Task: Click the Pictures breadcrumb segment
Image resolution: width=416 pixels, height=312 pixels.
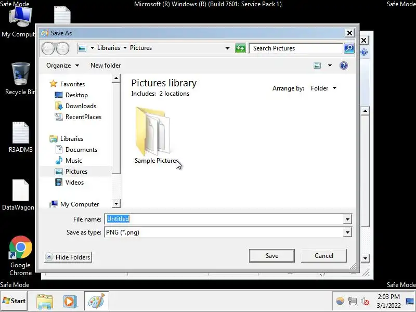Action: point(141,48)
